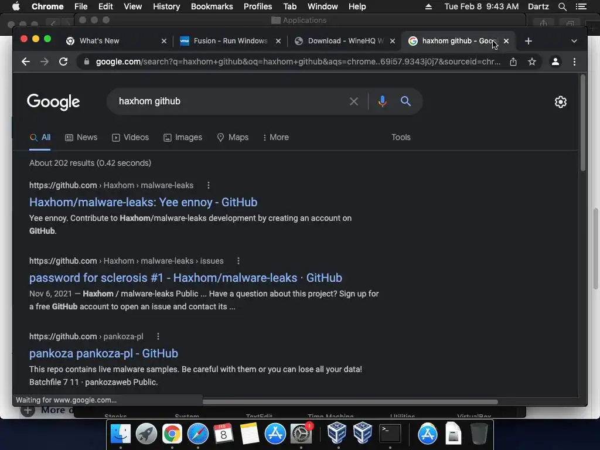Screen dimensions: 600x450
Task: Open the Bookmarks menu
Action: click(x=212, y=6)
